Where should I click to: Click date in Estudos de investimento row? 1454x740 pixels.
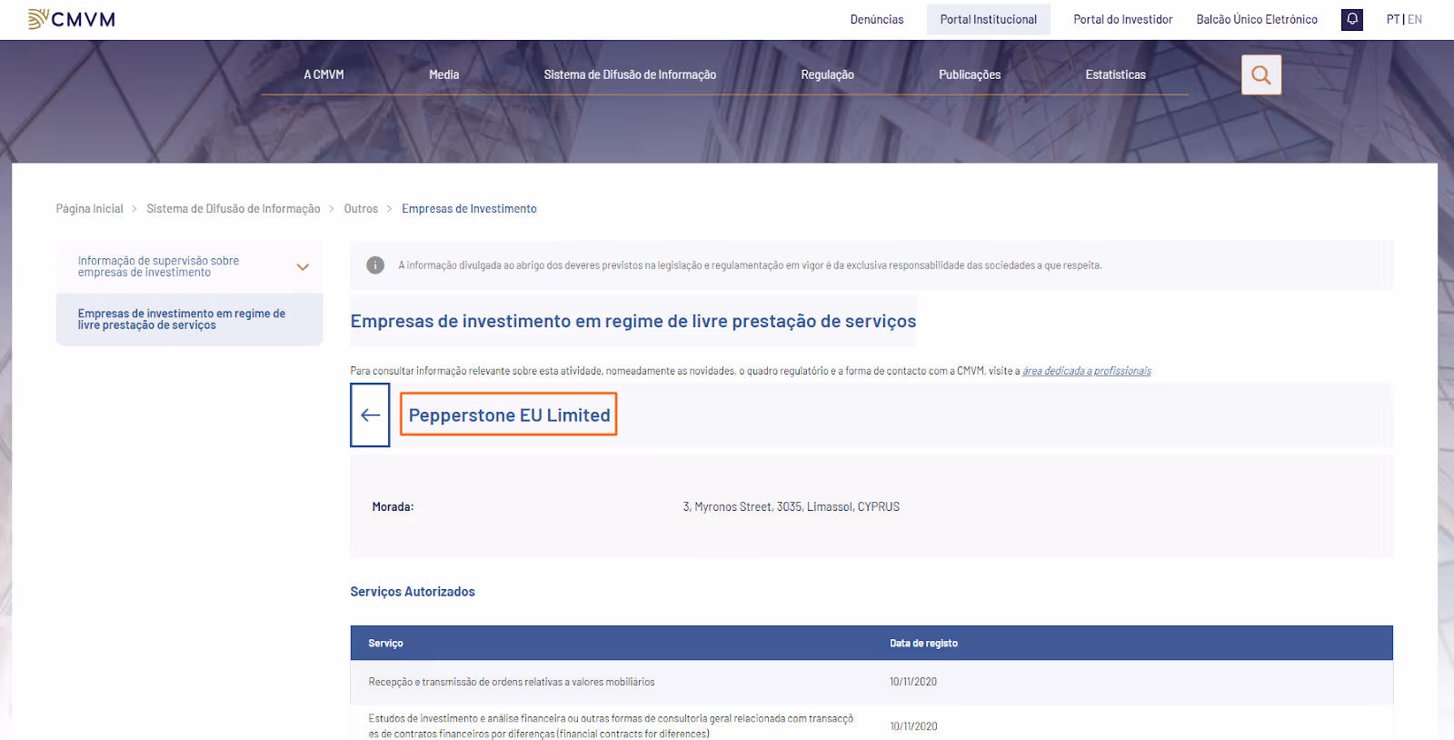tap(913, 726)
